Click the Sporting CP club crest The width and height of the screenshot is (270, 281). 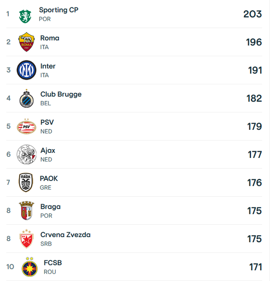[x=25, y=16]
